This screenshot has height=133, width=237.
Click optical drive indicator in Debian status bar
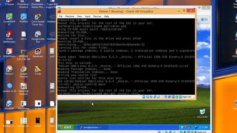pos(148,97)
